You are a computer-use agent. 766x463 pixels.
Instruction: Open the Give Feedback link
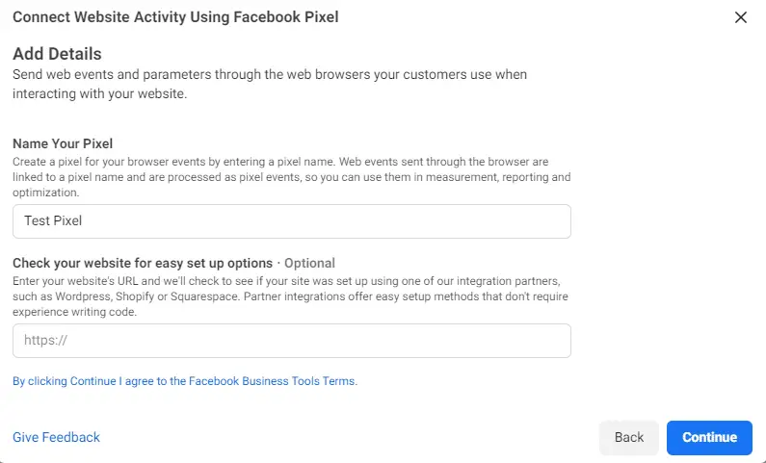coord(56,437)
